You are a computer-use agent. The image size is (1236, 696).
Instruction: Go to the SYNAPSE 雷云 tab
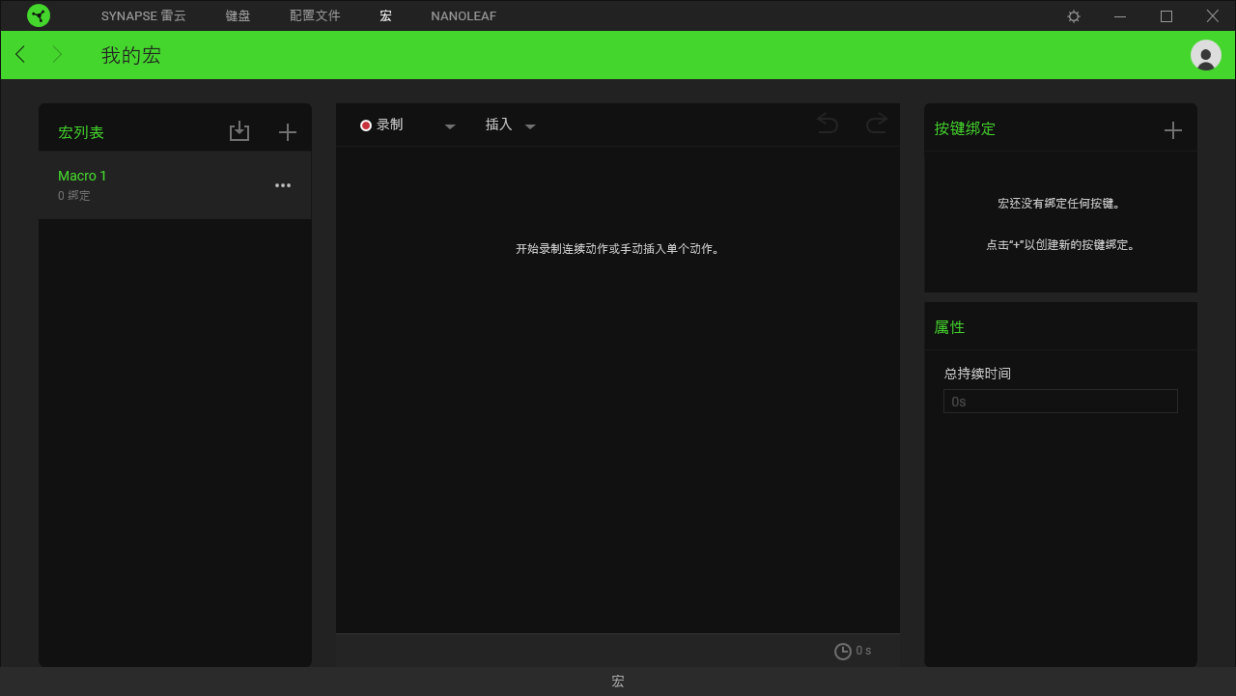143,15
